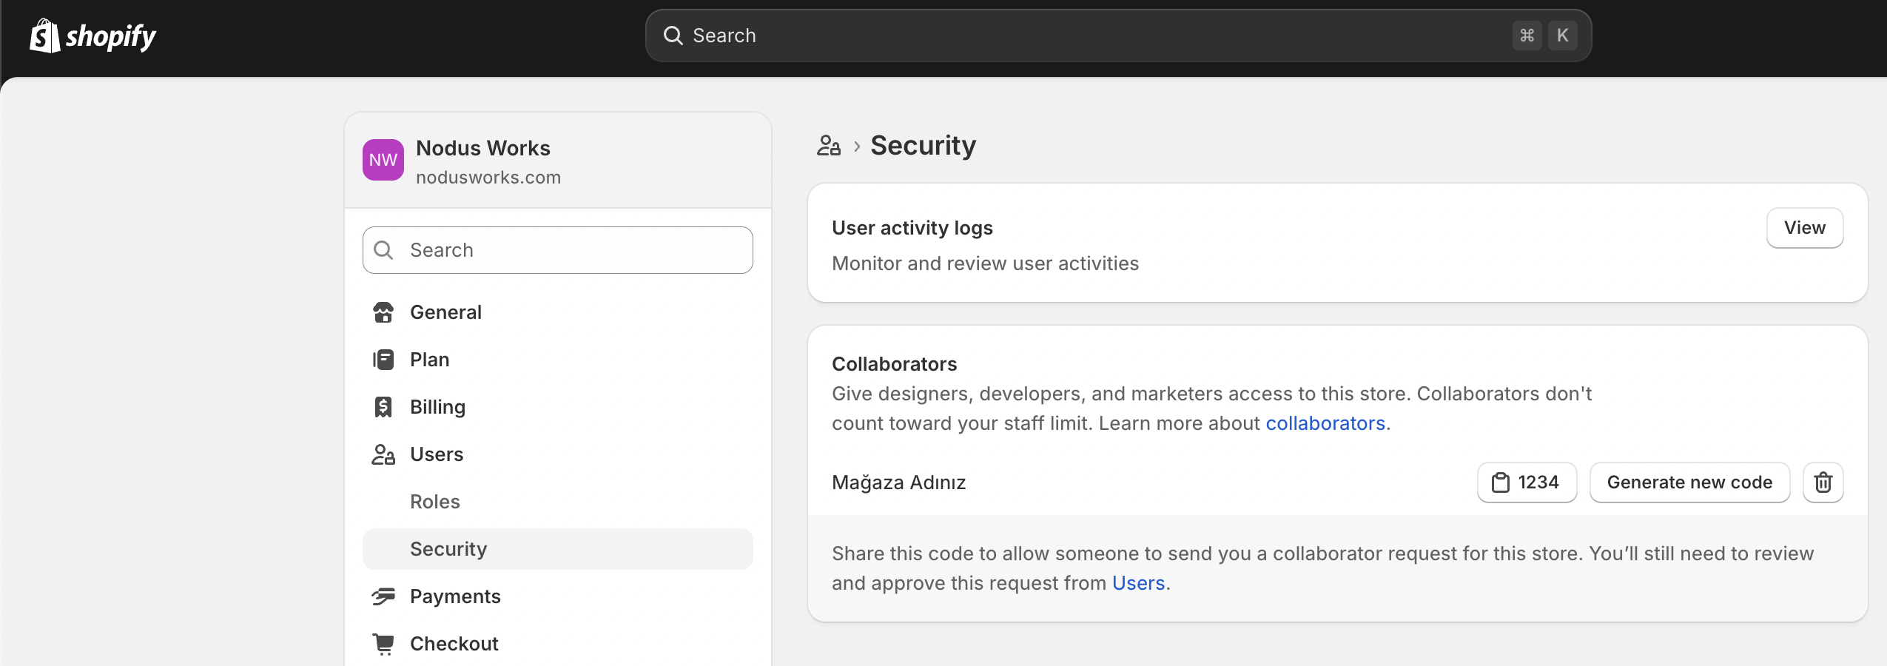Image resolution: width=1887 pixels, height=666 pixels.
Task: Click the Shopify logo
Action: point(92,36)
